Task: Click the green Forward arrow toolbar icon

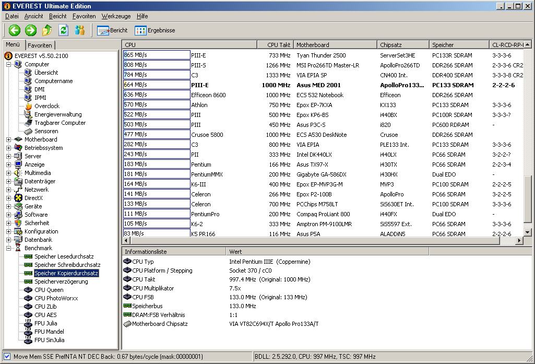Action: 31,30
